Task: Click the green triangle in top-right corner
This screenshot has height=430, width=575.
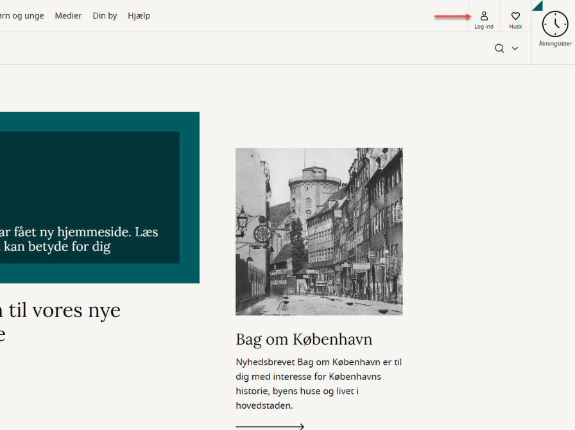Action: 538,5
